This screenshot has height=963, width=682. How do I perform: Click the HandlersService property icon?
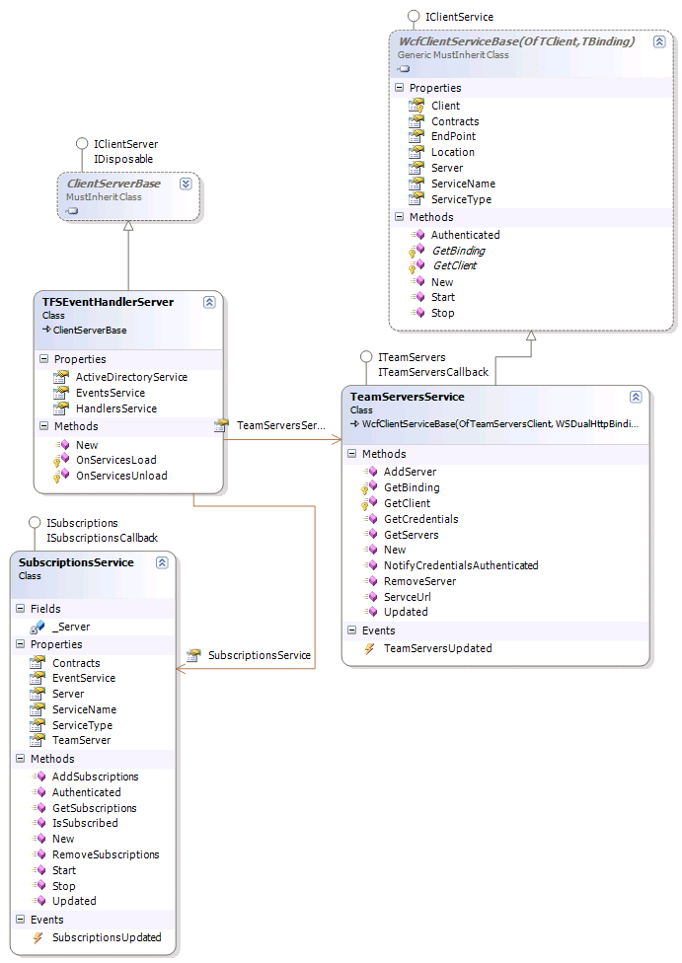(x=60, y=408)
